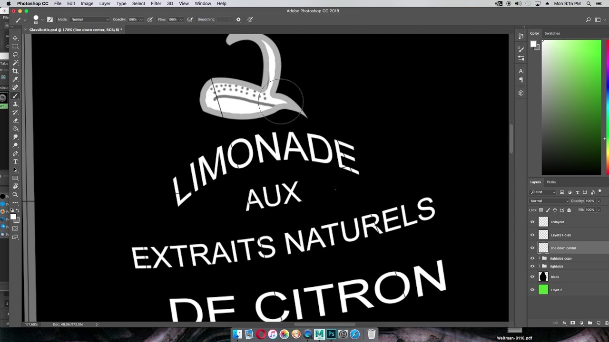Select the Brush tool in the toolbar
This screenshot has width=609, height=342.
[x=15, y=95]
